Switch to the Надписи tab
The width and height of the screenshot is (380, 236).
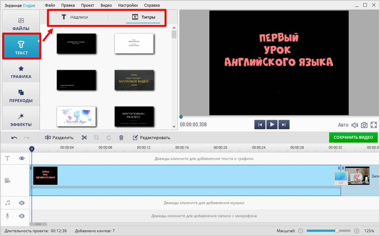[75, 17]
